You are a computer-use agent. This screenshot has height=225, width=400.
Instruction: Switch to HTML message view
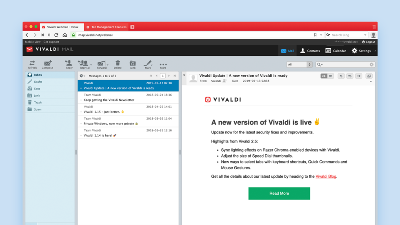[x=324, y=76]
